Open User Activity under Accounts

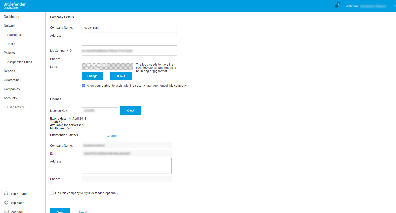pos(16,107)
